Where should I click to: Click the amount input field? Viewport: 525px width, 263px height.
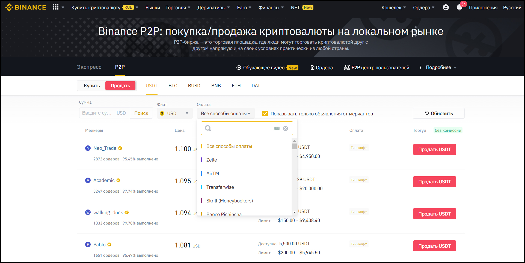tap(105, 113)
